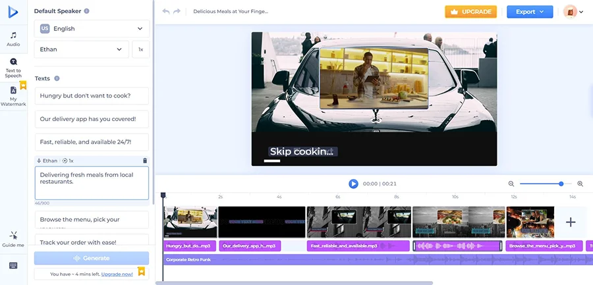Show Texts info tooltip
Image resolution: width=593 pixels, height=285 pixels.
tap(57, 78)
